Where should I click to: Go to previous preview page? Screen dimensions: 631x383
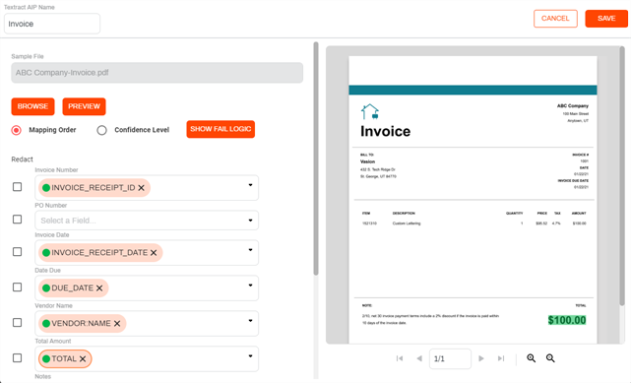pos(419,358)
